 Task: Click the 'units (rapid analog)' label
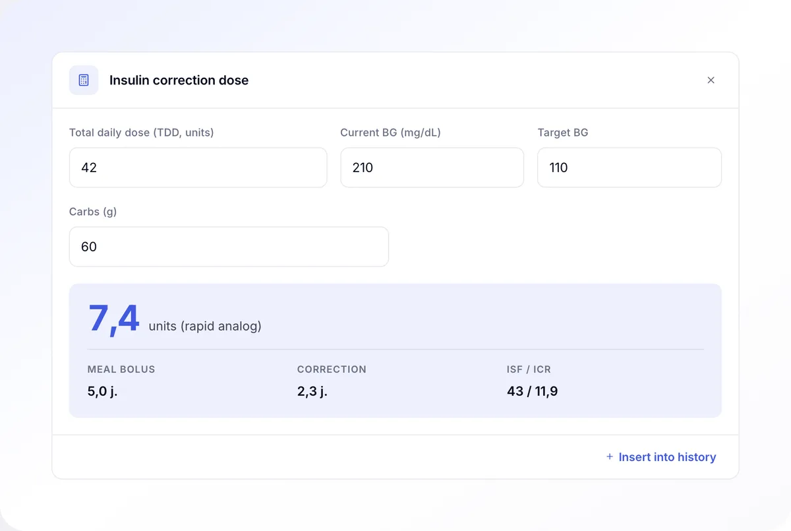coord(205,326)
